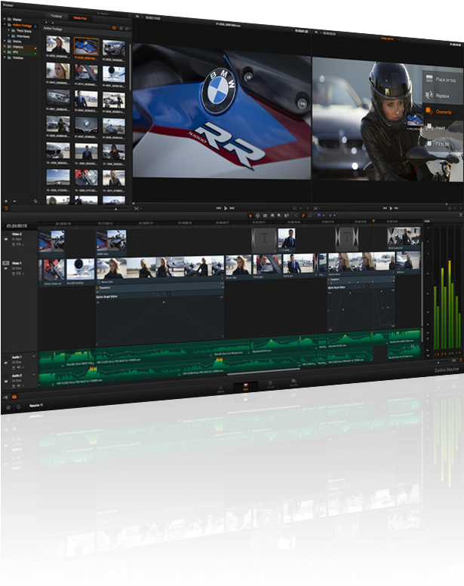Expand the Track Shots bin arrow
Viewport: 464px width, 586px height.
pyautogui.click(x=8, y=30)
